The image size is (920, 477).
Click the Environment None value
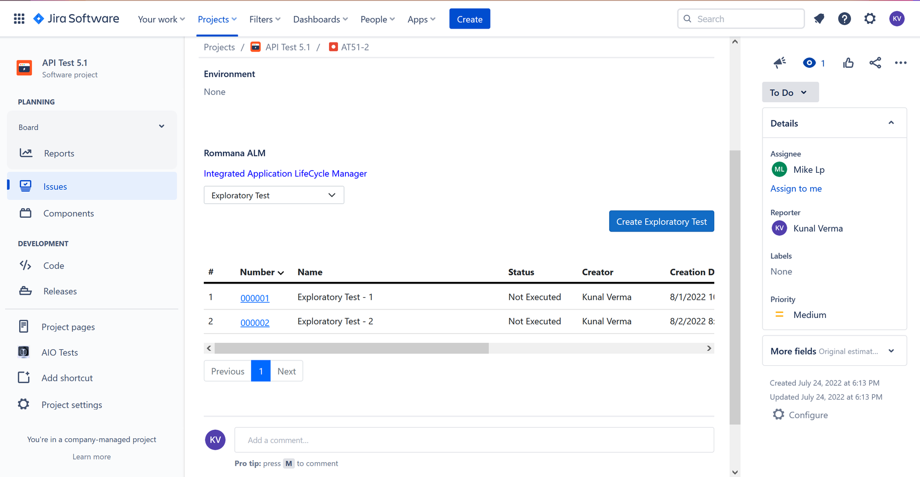pyautogui.click(x=214, y=92)
